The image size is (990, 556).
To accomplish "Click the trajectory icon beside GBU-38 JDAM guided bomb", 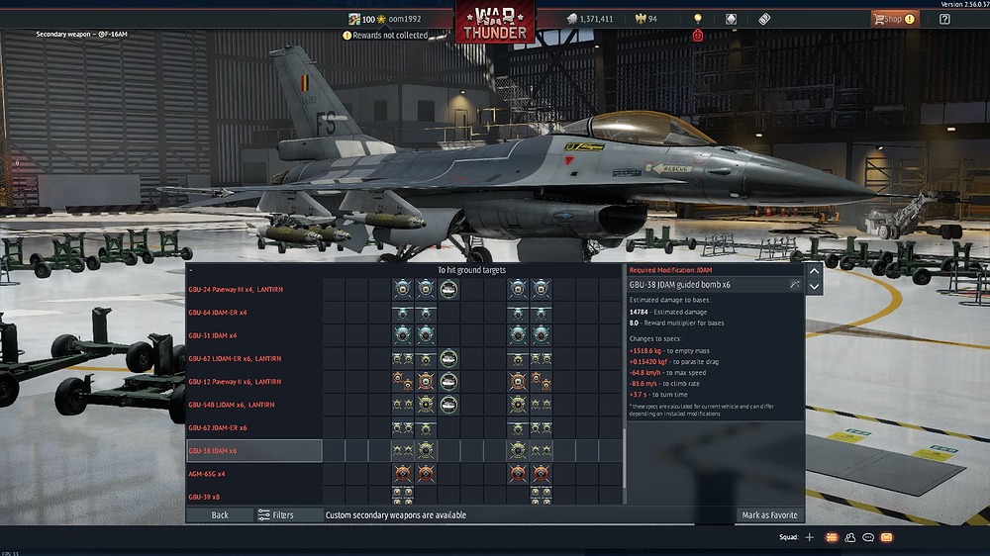I will (x=795, y=285).
